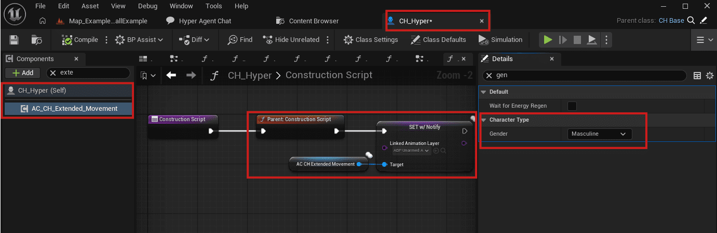Click the Advance single frame button
The width and height of the screenshot is (717, 233).
point(562,40)
